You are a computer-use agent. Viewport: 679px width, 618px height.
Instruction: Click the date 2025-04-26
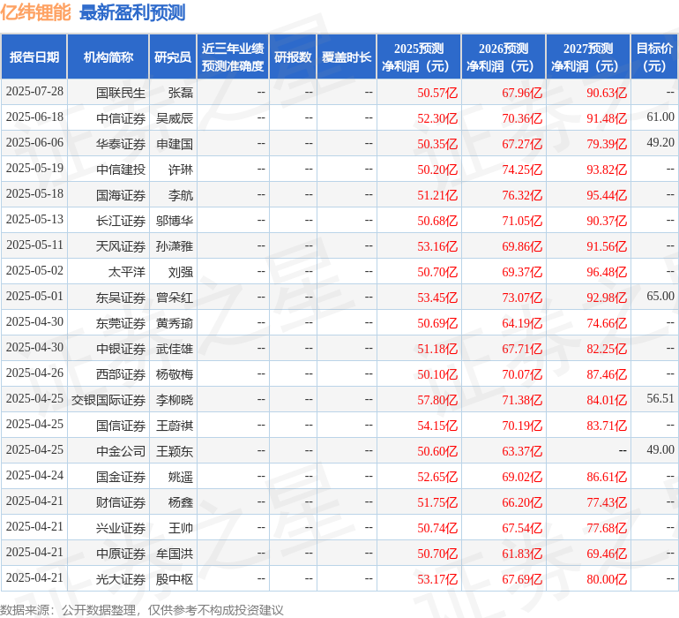(x=34, y=373)
